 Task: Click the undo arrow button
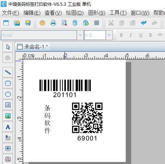pyautogui.click(x=144, y=23)
